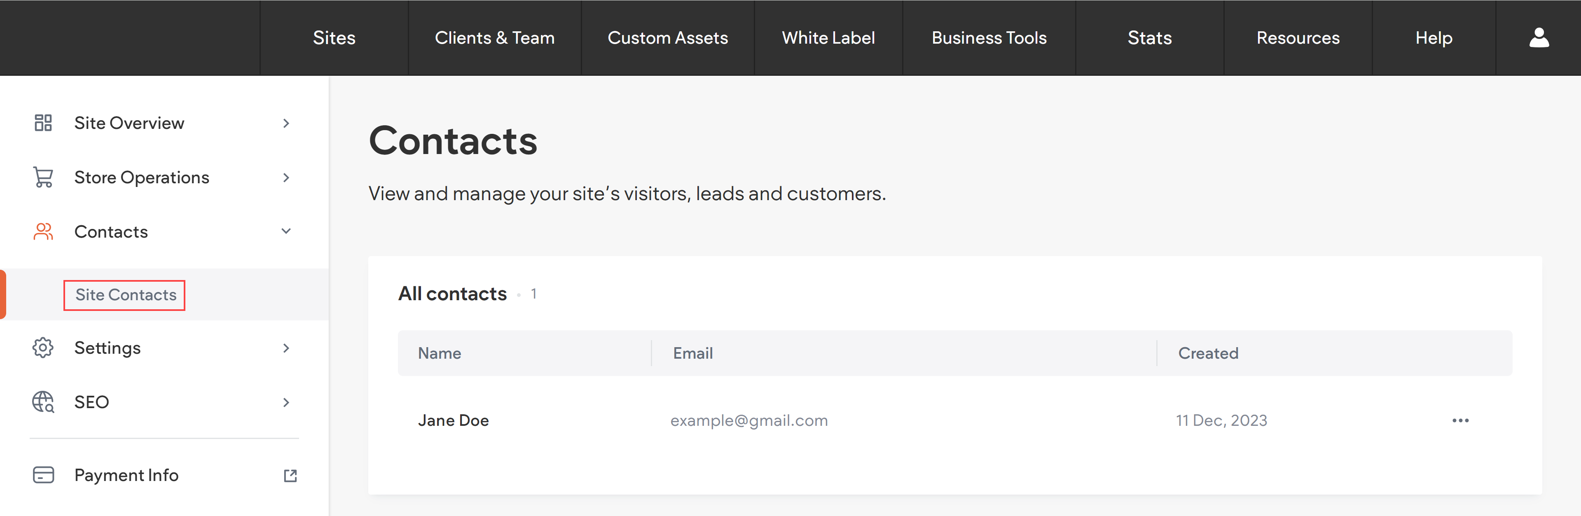Select the SEO globe icon
Image resolution: width=1581 pixels, height=516 pixels.
click(x=42, y=402)
